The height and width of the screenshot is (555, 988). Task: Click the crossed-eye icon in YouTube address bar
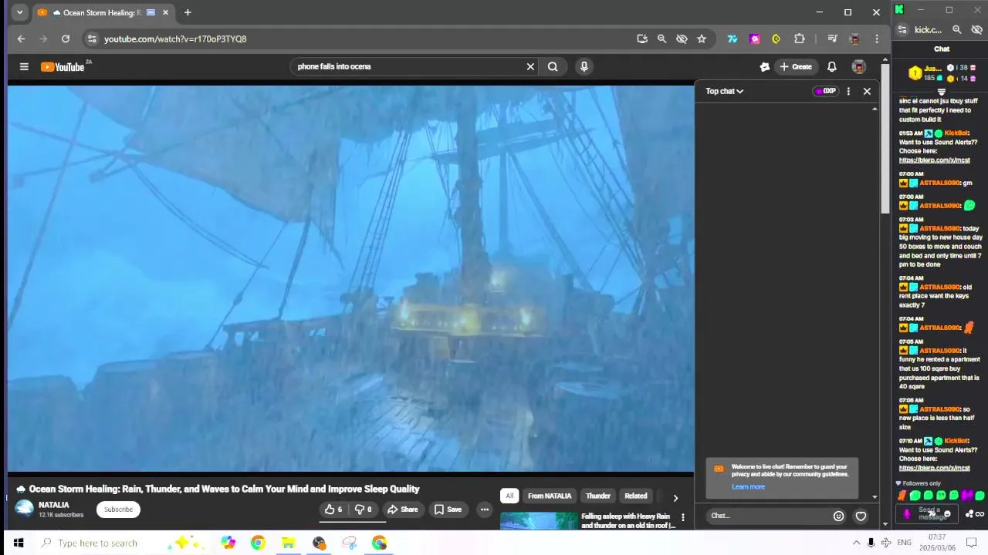click(x=682, y=39)
